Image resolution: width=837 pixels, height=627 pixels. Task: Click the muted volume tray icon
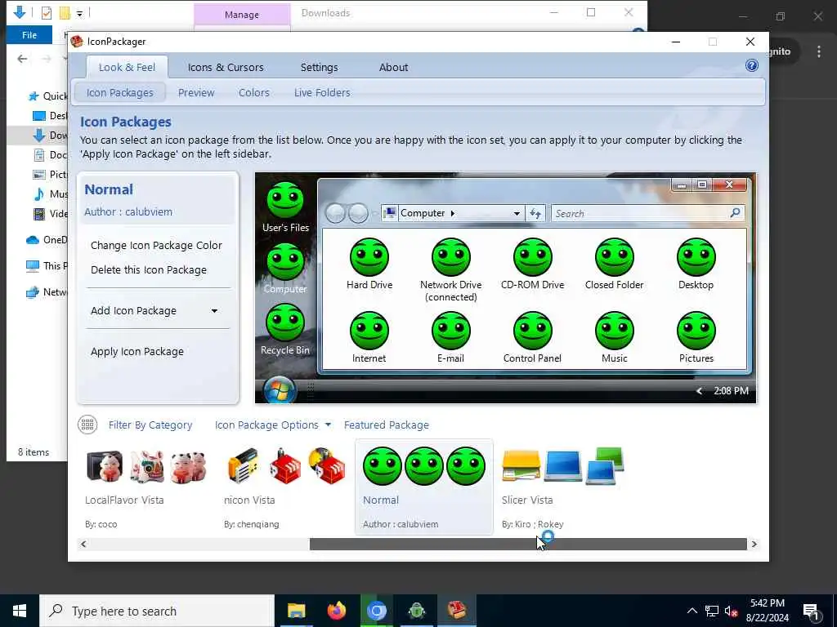point(731,611)
